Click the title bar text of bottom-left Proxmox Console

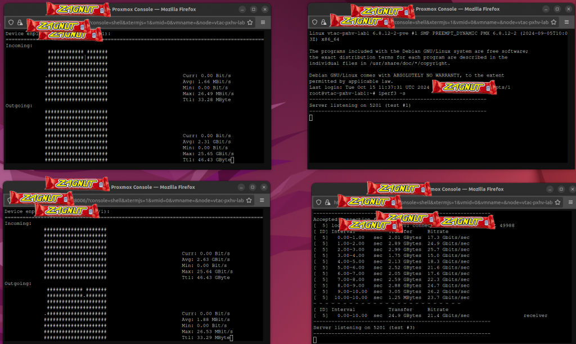click(x=153, y=187)
